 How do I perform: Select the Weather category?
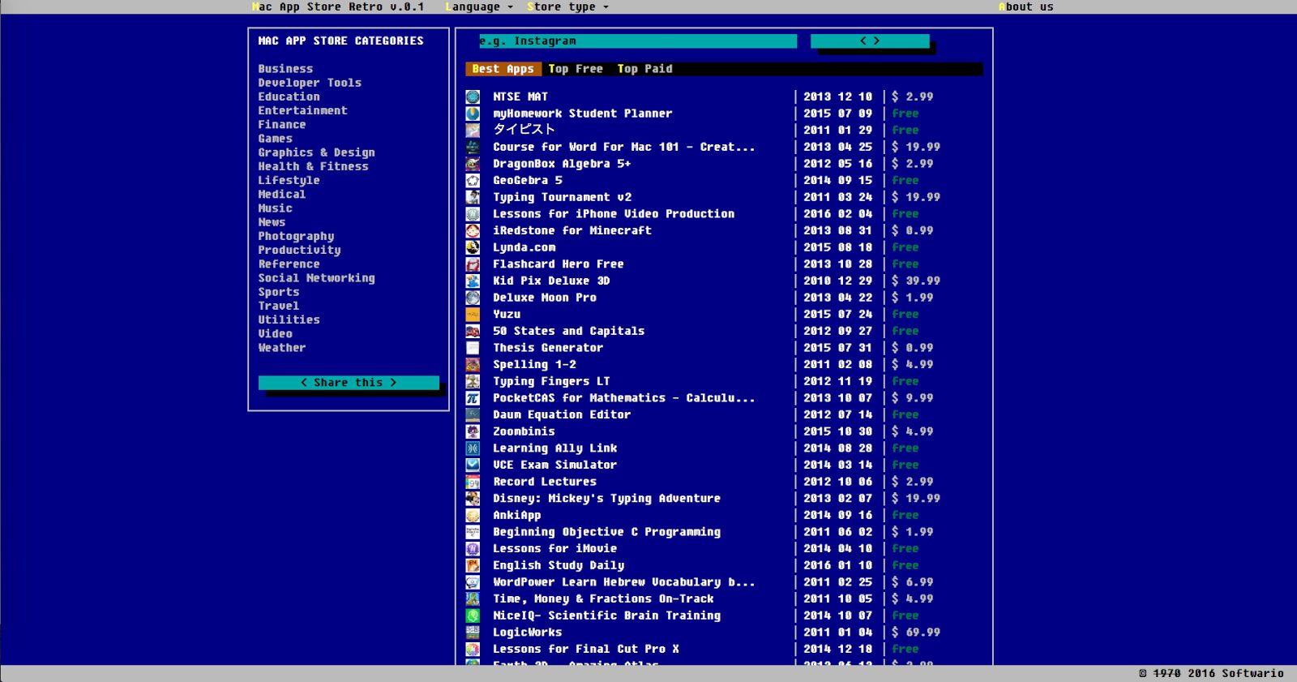(x=282, y=348)
